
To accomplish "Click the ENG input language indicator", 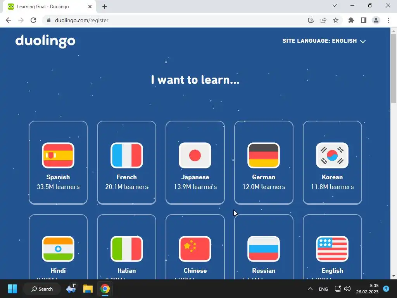I will [323, 289].
